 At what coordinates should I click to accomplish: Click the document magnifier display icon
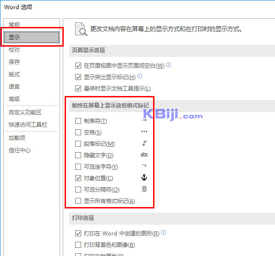click(x=81, y=29)
